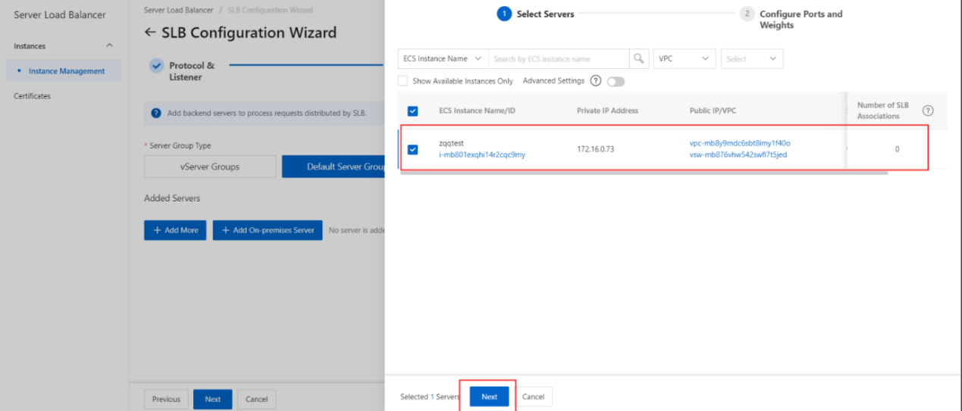The width and height of the screenshot is (962, 411).
Task: Open the i-mb801exqhi14r2cqc9my instance link
Action: [x=482, y=154]
